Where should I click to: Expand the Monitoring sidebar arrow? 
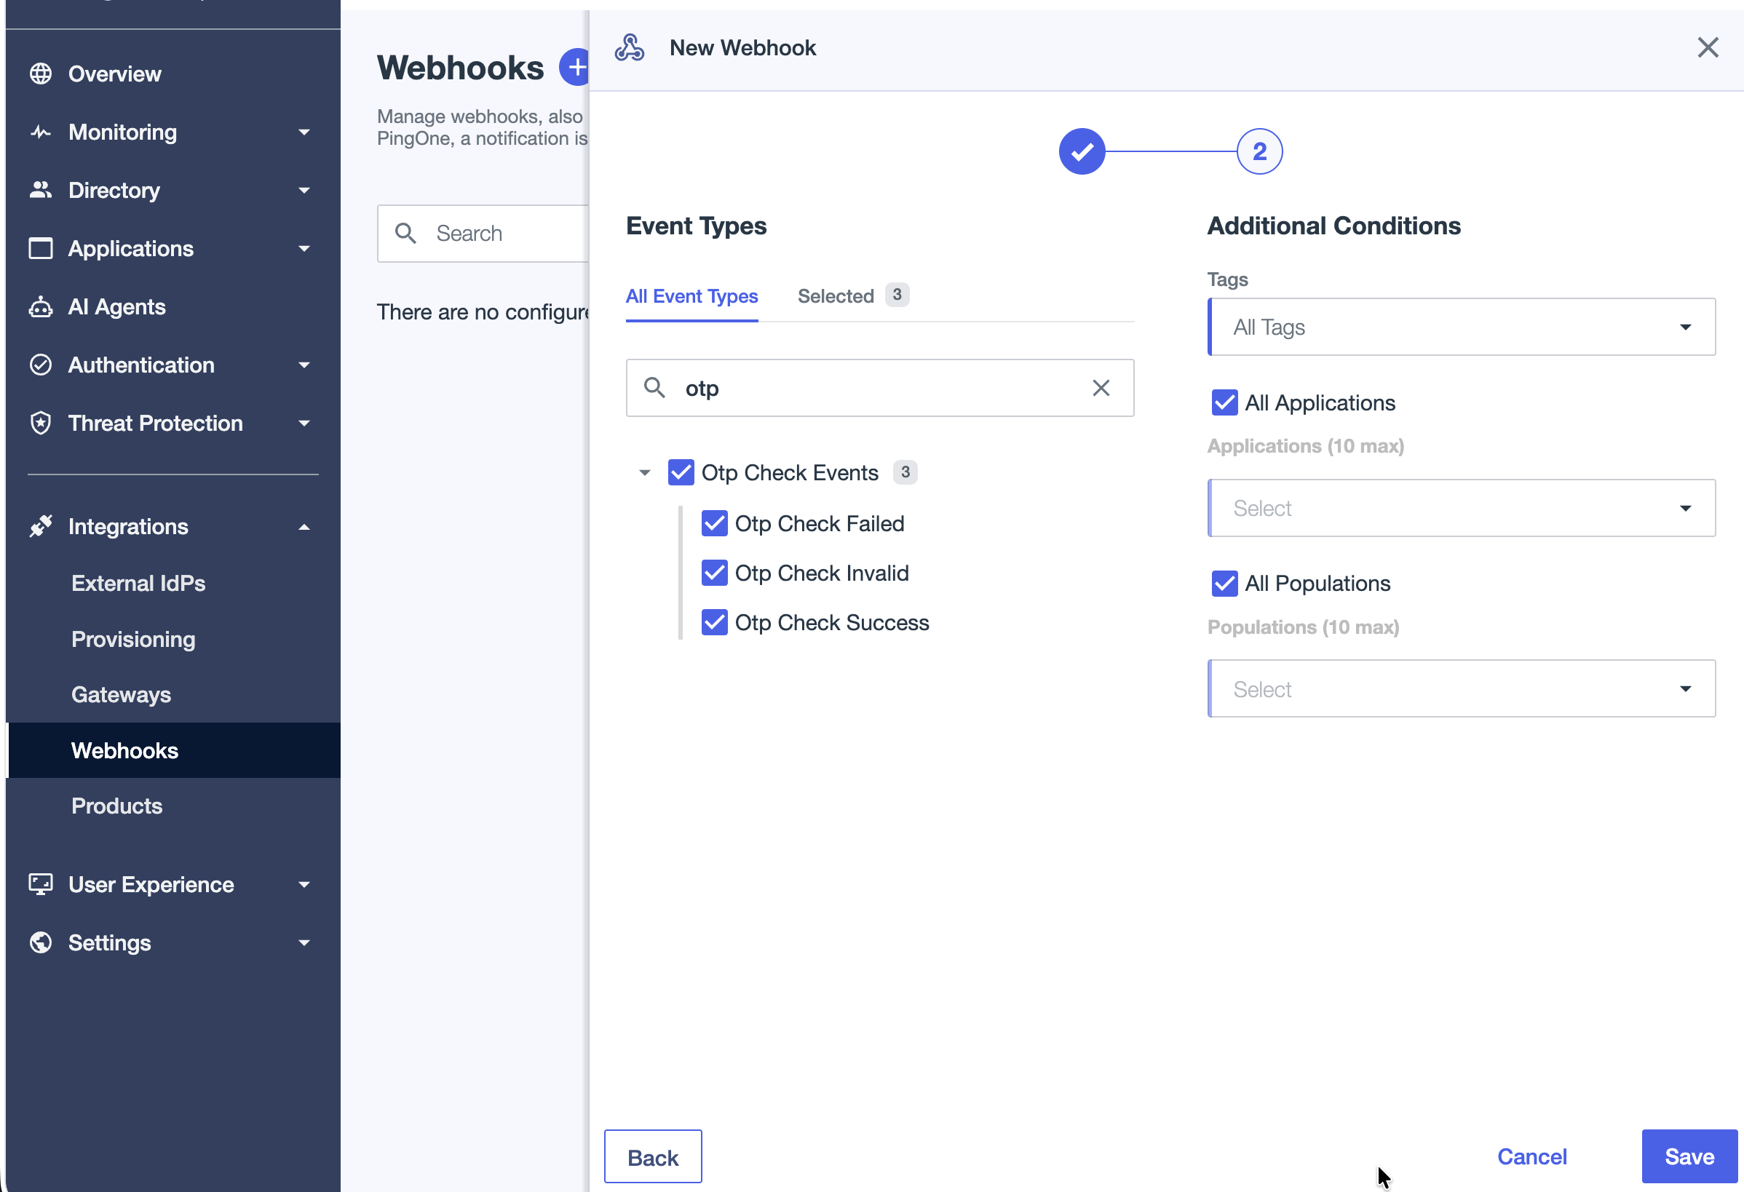coord(304,132)
